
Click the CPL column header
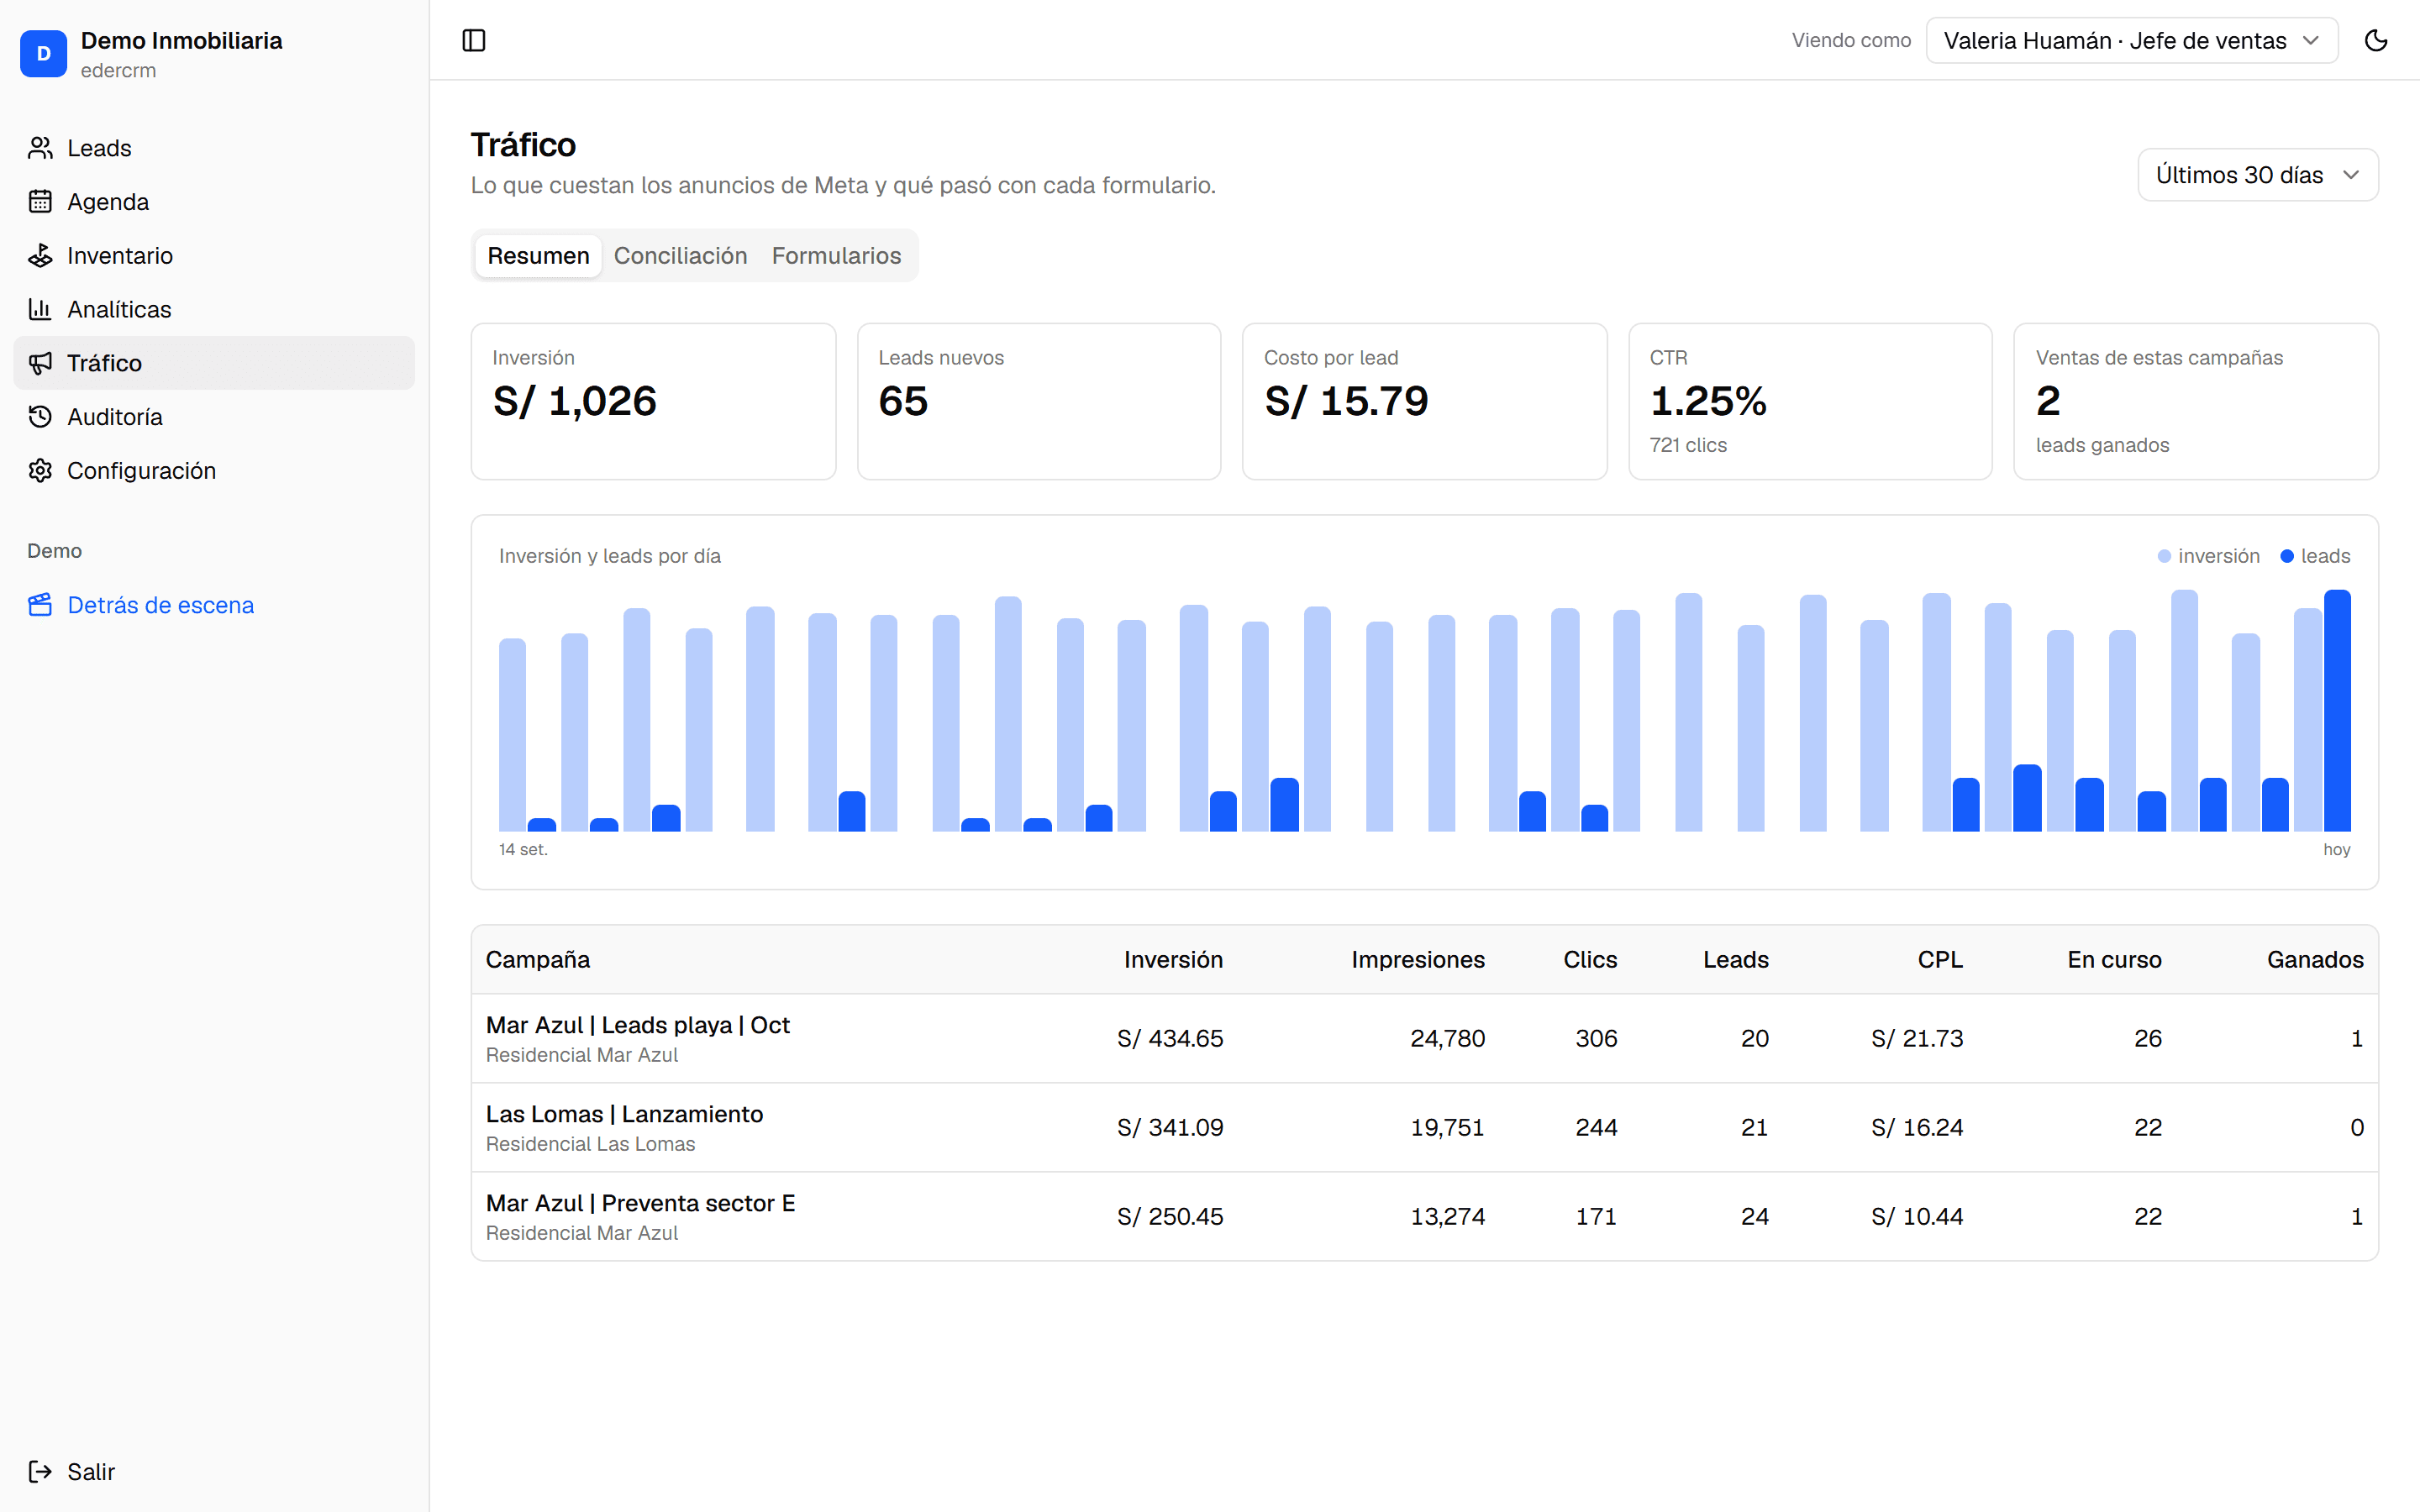tap(1940, 960)
